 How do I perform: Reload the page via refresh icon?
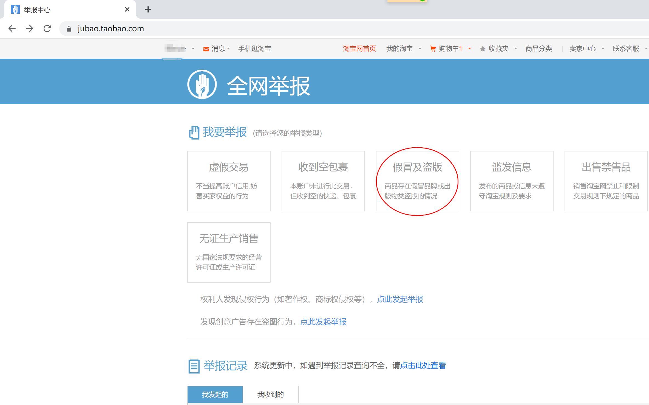47,29
